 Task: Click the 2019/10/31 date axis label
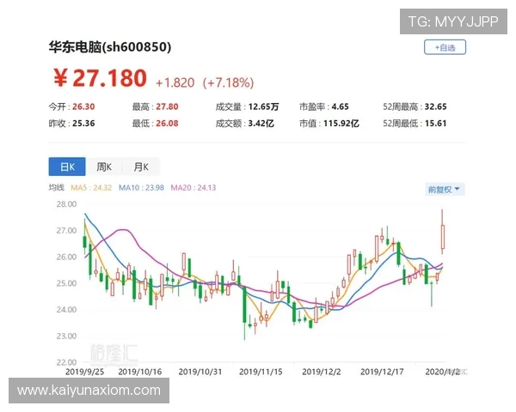[200, 372]
